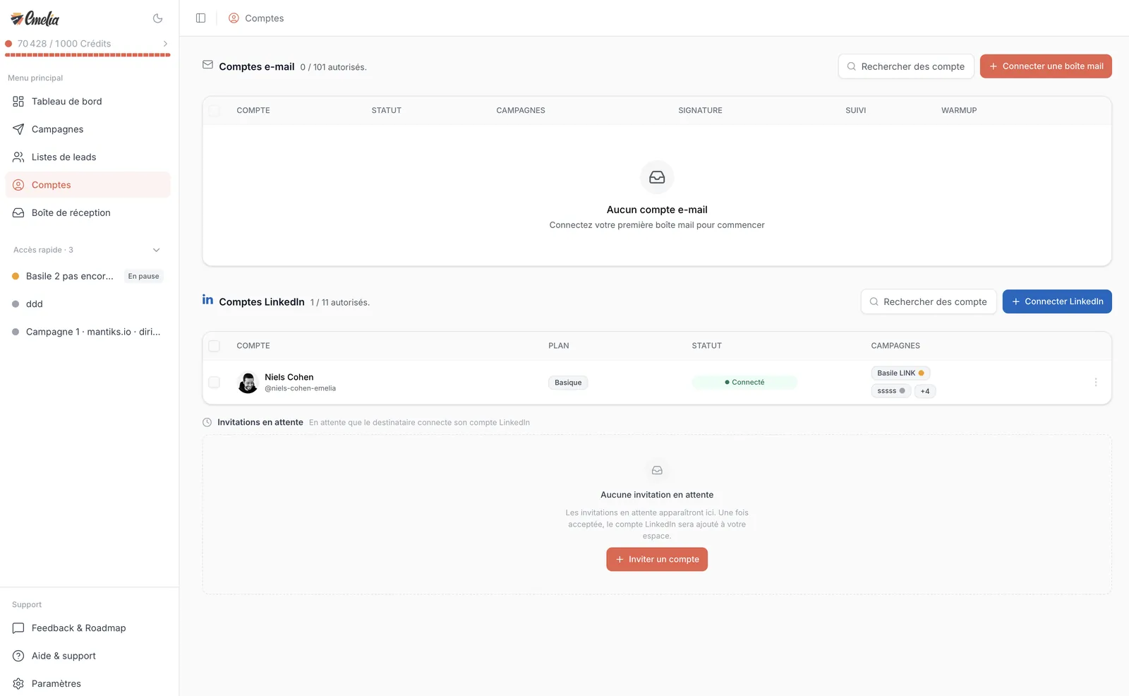
Task: Open Paramètres settings
Action: (x=87, y=683)
